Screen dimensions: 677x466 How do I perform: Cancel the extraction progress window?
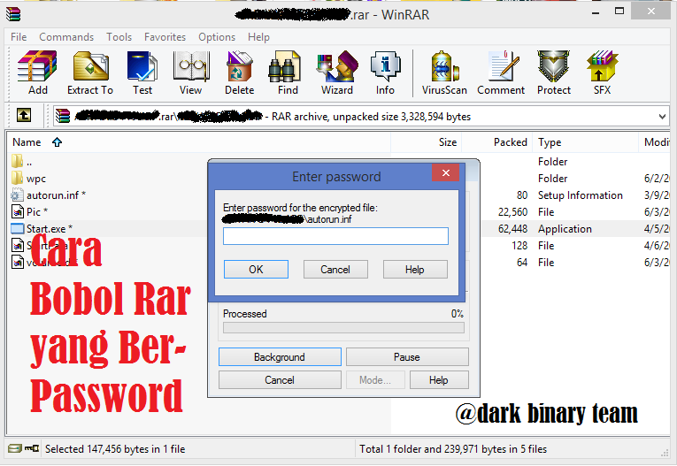280,379
